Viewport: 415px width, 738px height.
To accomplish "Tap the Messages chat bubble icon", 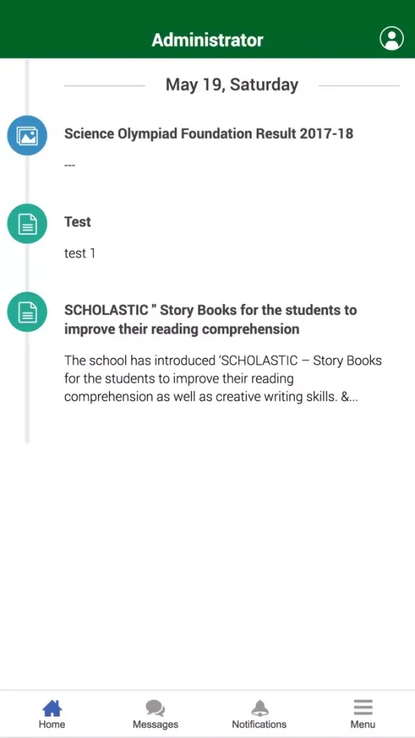I will (x=155, y=708).
